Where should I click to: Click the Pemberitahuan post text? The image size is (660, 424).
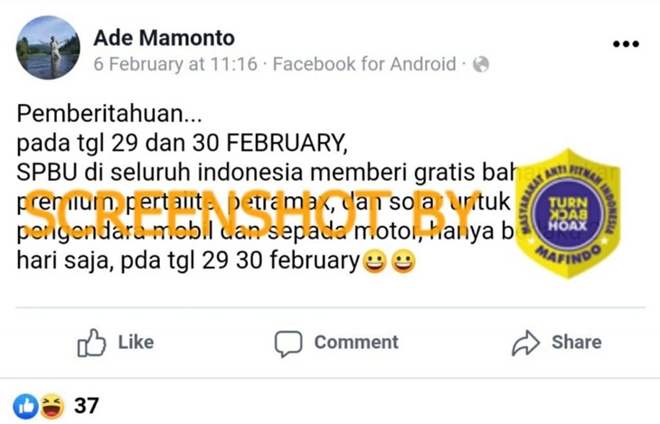[x=109, y=114]
